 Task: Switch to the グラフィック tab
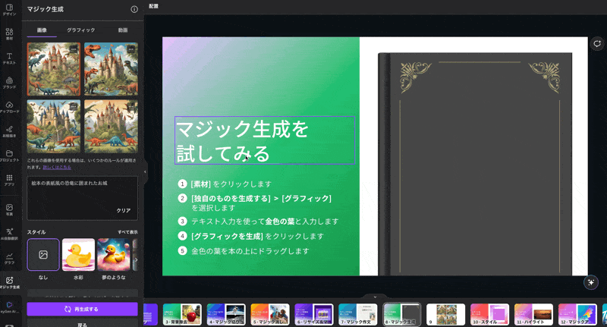click(x=81, y=30)
